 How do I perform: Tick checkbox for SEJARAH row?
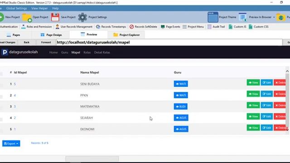1,120
